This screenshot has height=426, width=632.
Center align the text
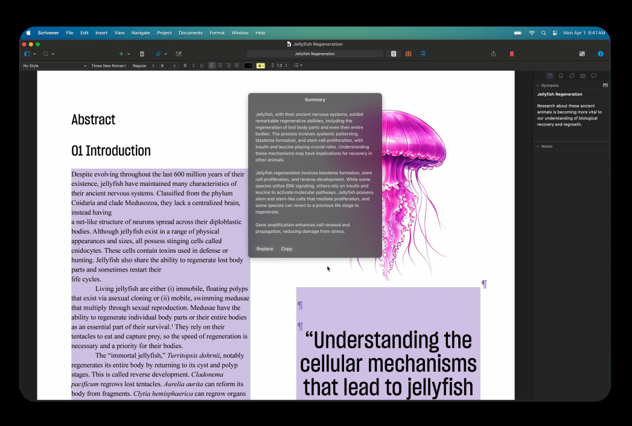tap(220, 66)
